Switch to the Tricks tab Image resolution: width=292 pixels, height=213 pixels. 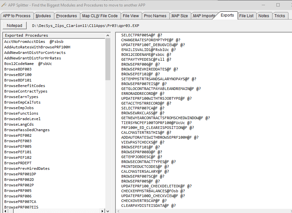coord(280,16)
